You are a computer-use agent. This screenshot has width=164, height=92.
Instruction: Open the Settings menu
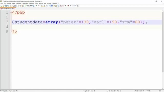(x=32, y=4)
